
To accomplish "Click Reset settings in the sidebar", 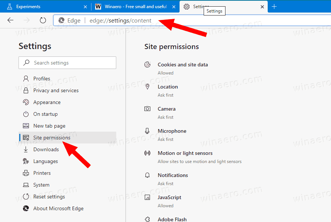I will point(50,197).
